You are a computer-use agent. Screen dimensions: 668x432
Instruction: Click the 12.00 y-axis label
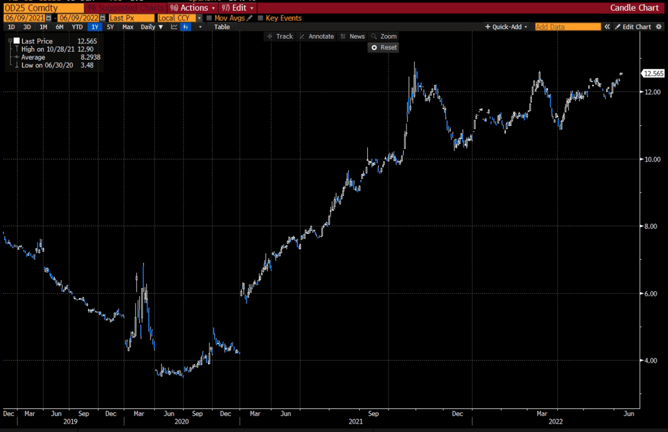click(652, 92)
